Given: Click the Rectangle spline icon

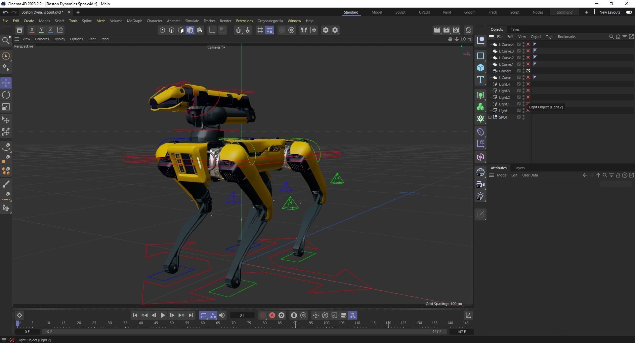Looking at the screenshot, I should [481, 56].
